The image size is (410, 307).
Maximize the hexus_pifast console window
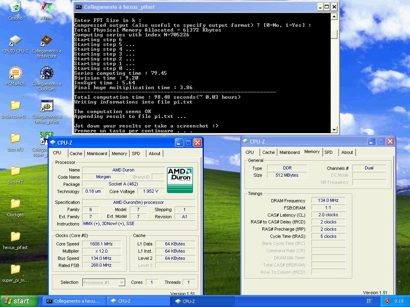tap(327, 7)
